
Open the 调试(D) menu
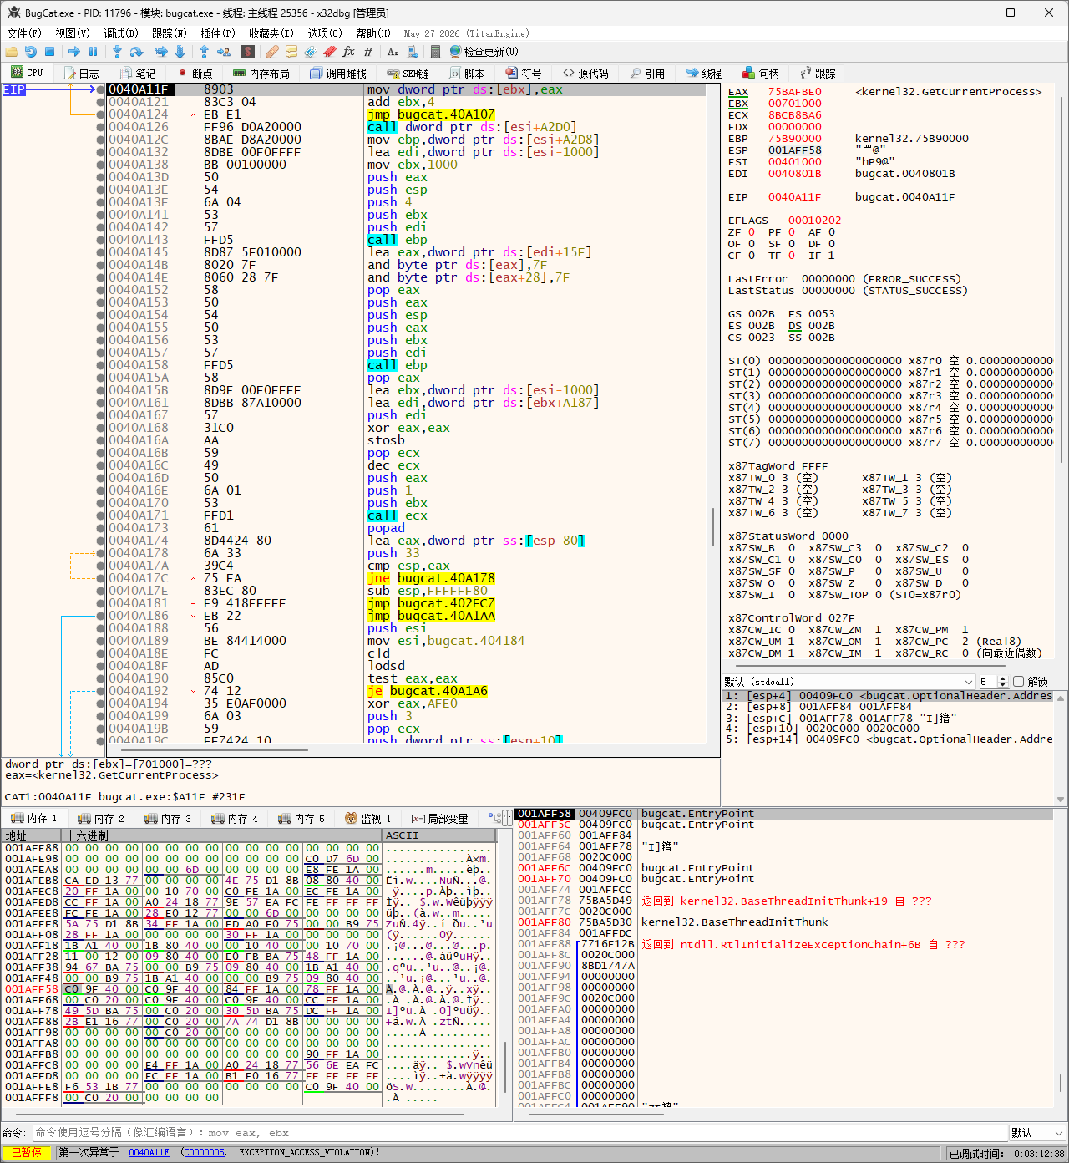pos(121,33)
